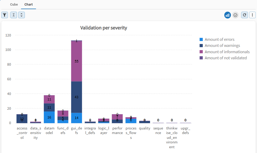
Task: Click the collapse all icon
Action: [14, 15]
